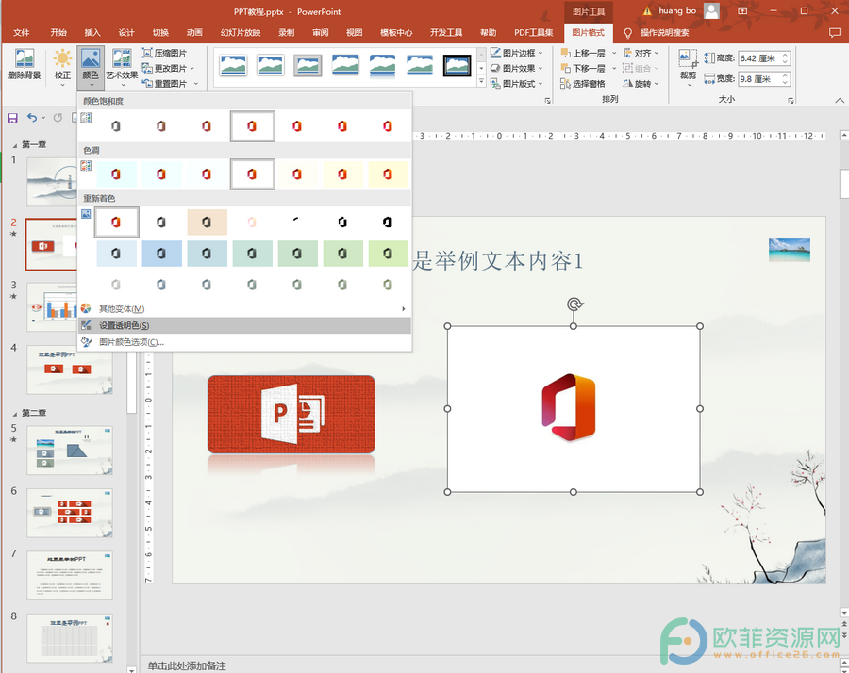Screen dimensions: 849x673
Task: Open the dropdown arrow under Color (颜色)
Action: pos(91,86)
